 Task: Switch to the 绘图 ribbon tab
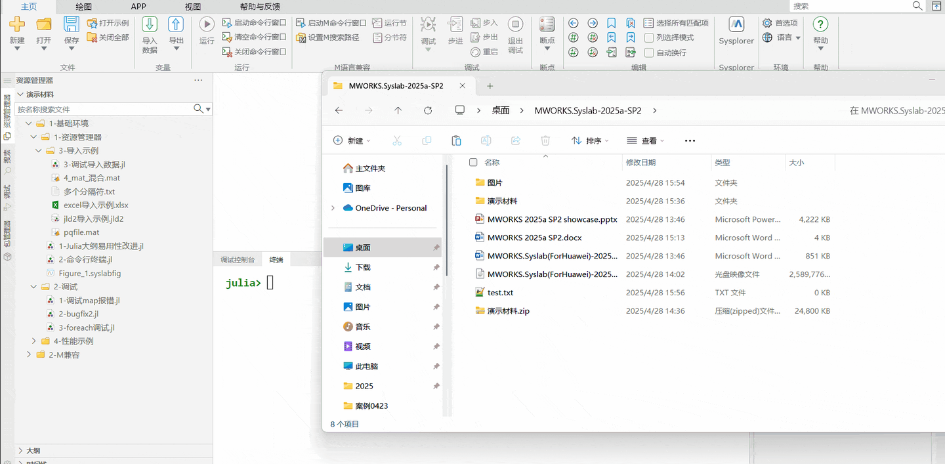click(x=83, y=7)
